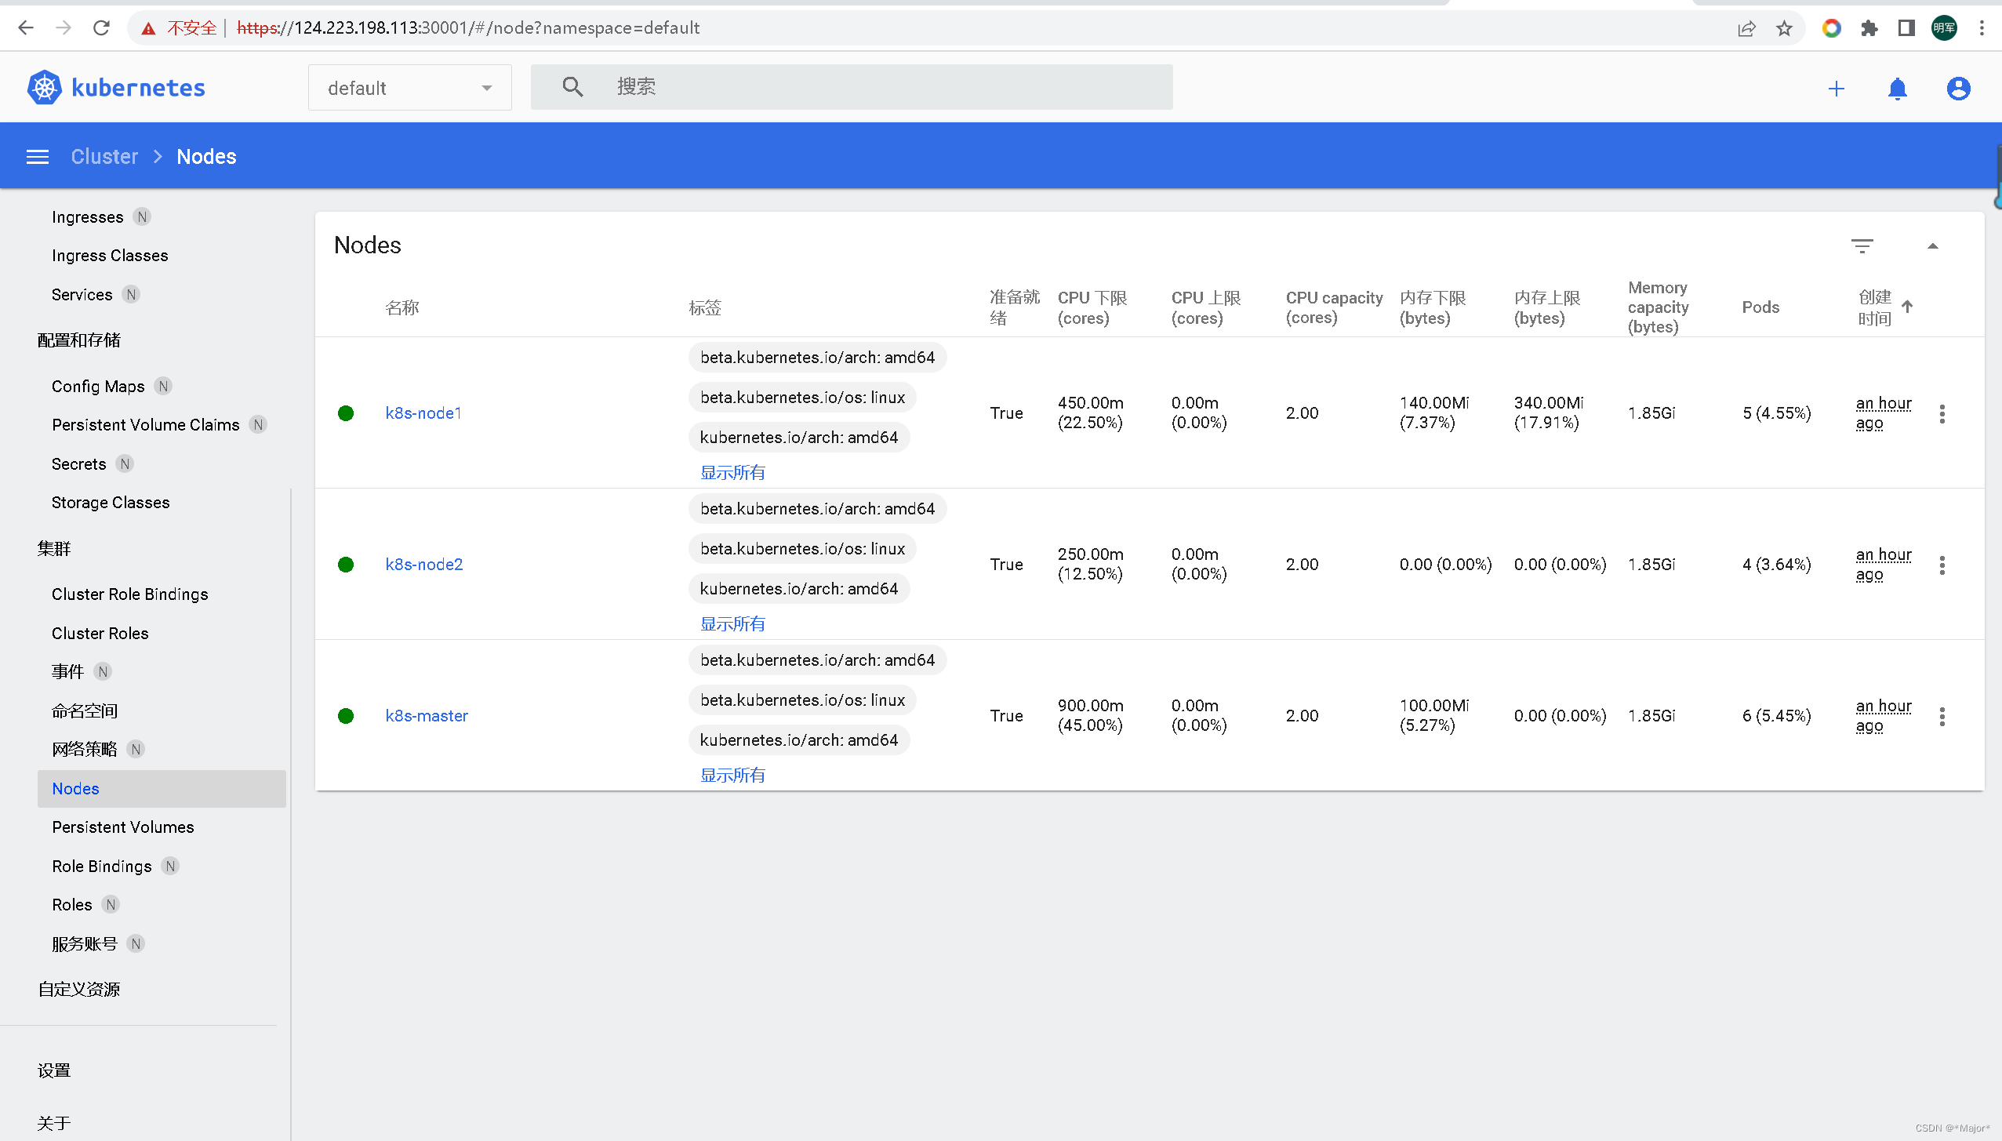
Task: Open the default namespace dropdown
Action: pyautogui.click(x=409, y=87)
